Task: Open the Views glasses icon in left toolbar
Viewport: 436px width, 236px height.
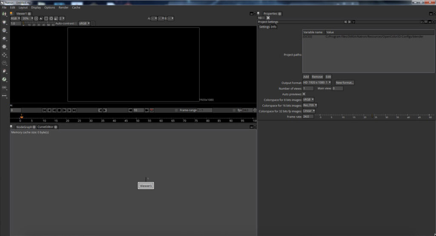Action: [4, 88]
